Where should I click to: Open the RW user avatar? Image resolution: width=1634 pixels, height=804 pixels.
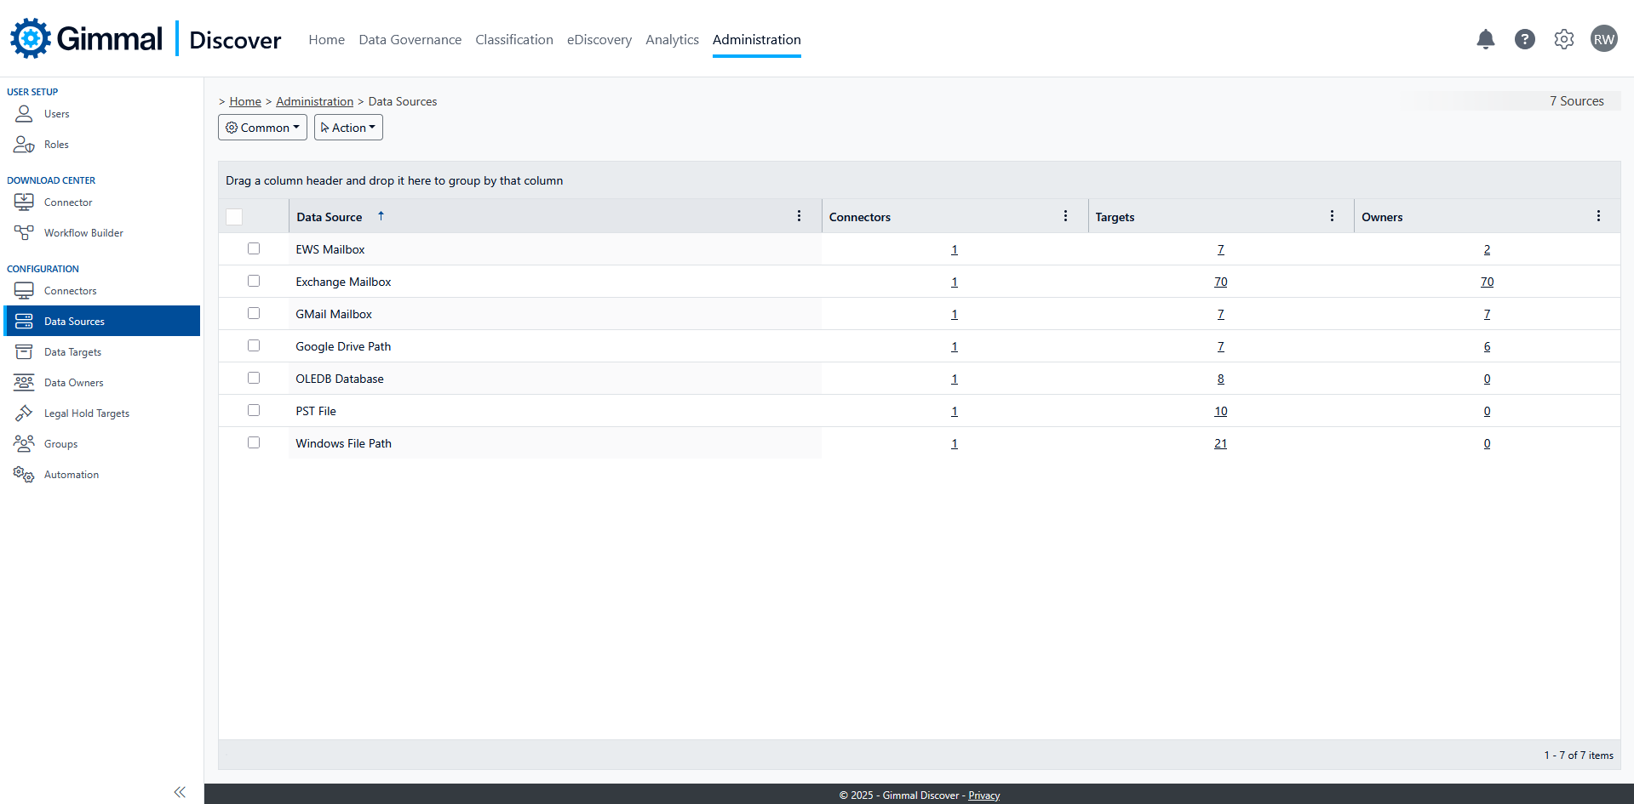pyautogui.click(x=1603, y=39)
